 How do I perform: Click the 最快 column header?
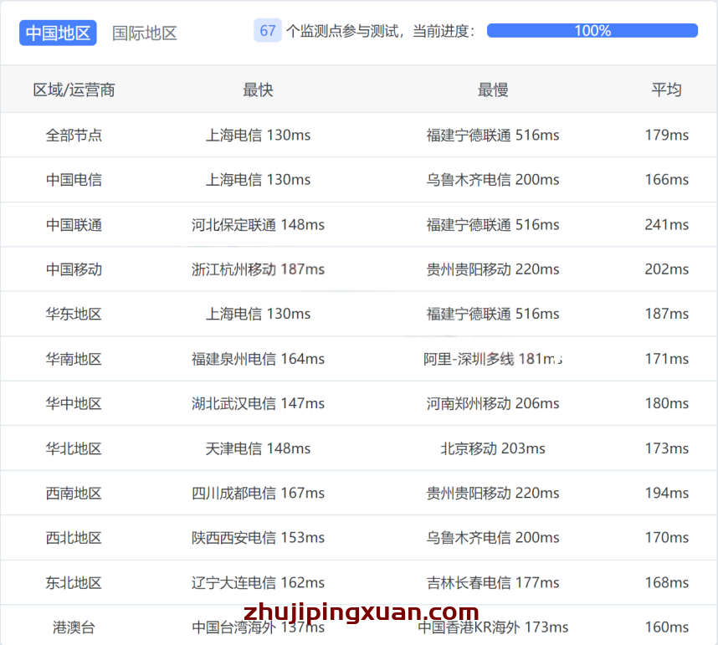[x=258, y=90]
